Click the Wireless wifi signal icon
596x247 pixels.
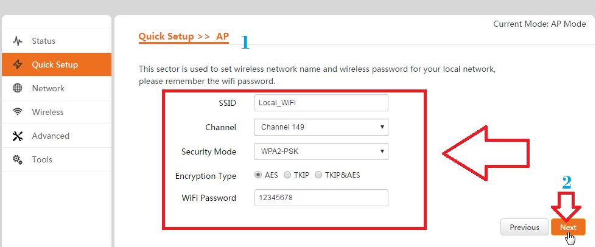[x=18, y=112]
